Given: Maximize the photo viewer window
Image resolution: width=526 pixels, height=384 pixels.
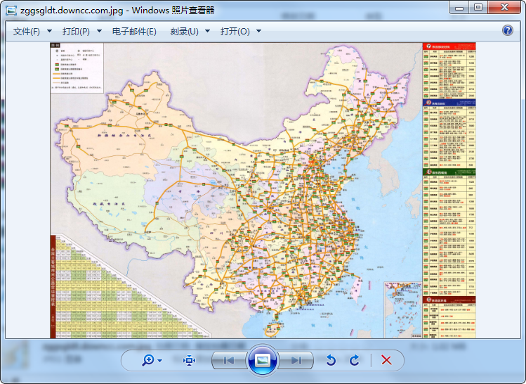Looking at the screenshot, I should click(478, 7).
